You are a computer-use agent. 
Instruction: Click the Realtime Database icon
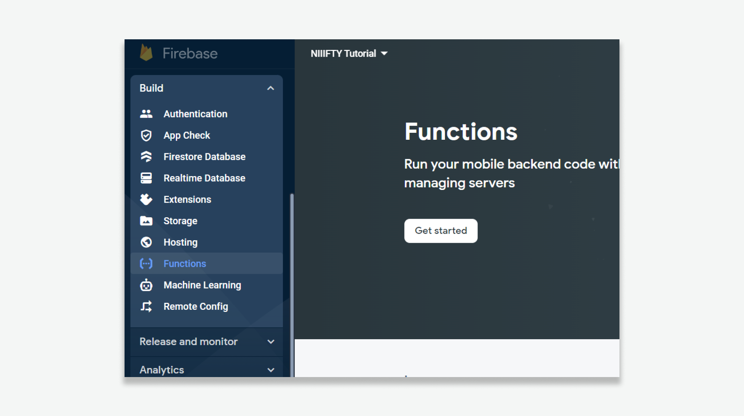click(x=146, y=178)
